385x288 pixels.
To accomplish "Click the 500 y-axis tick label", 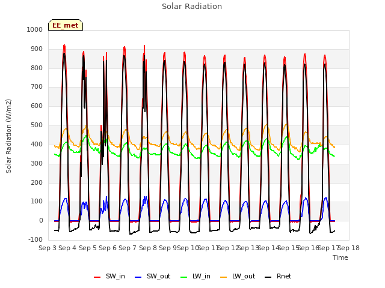I will [x=37, y=125].
